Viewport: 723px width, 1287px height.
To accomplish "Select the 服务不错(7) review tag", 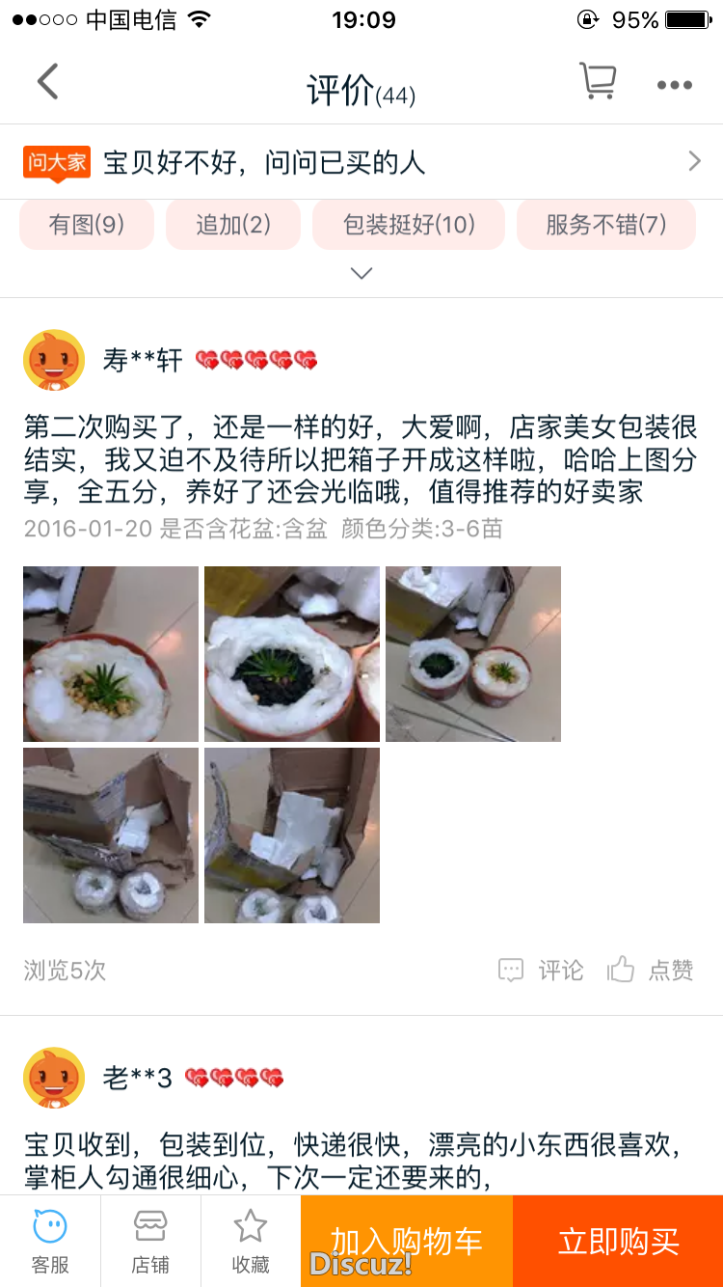I will coord(606,225).
